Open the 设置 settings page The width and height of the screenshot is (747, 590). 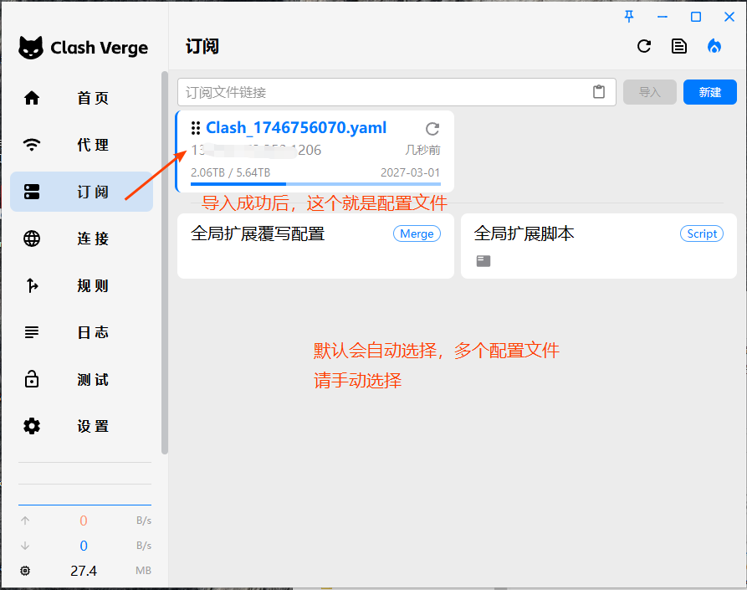[x=81, y=426]
